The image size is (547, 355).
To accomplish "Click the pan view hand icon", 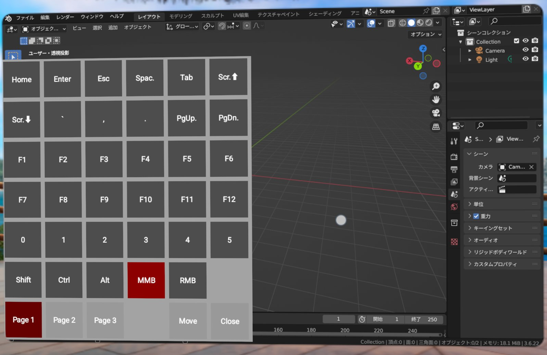I will click(x=436, y=99).
